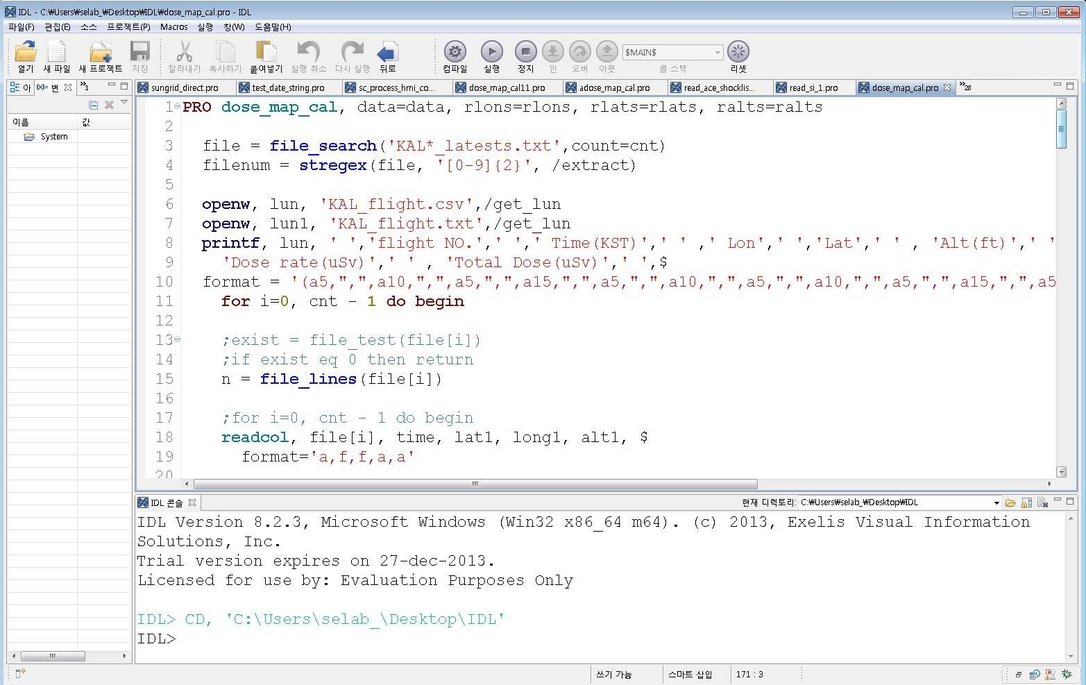Click the 리셋 (Reset) session icon

click(738, 52)
